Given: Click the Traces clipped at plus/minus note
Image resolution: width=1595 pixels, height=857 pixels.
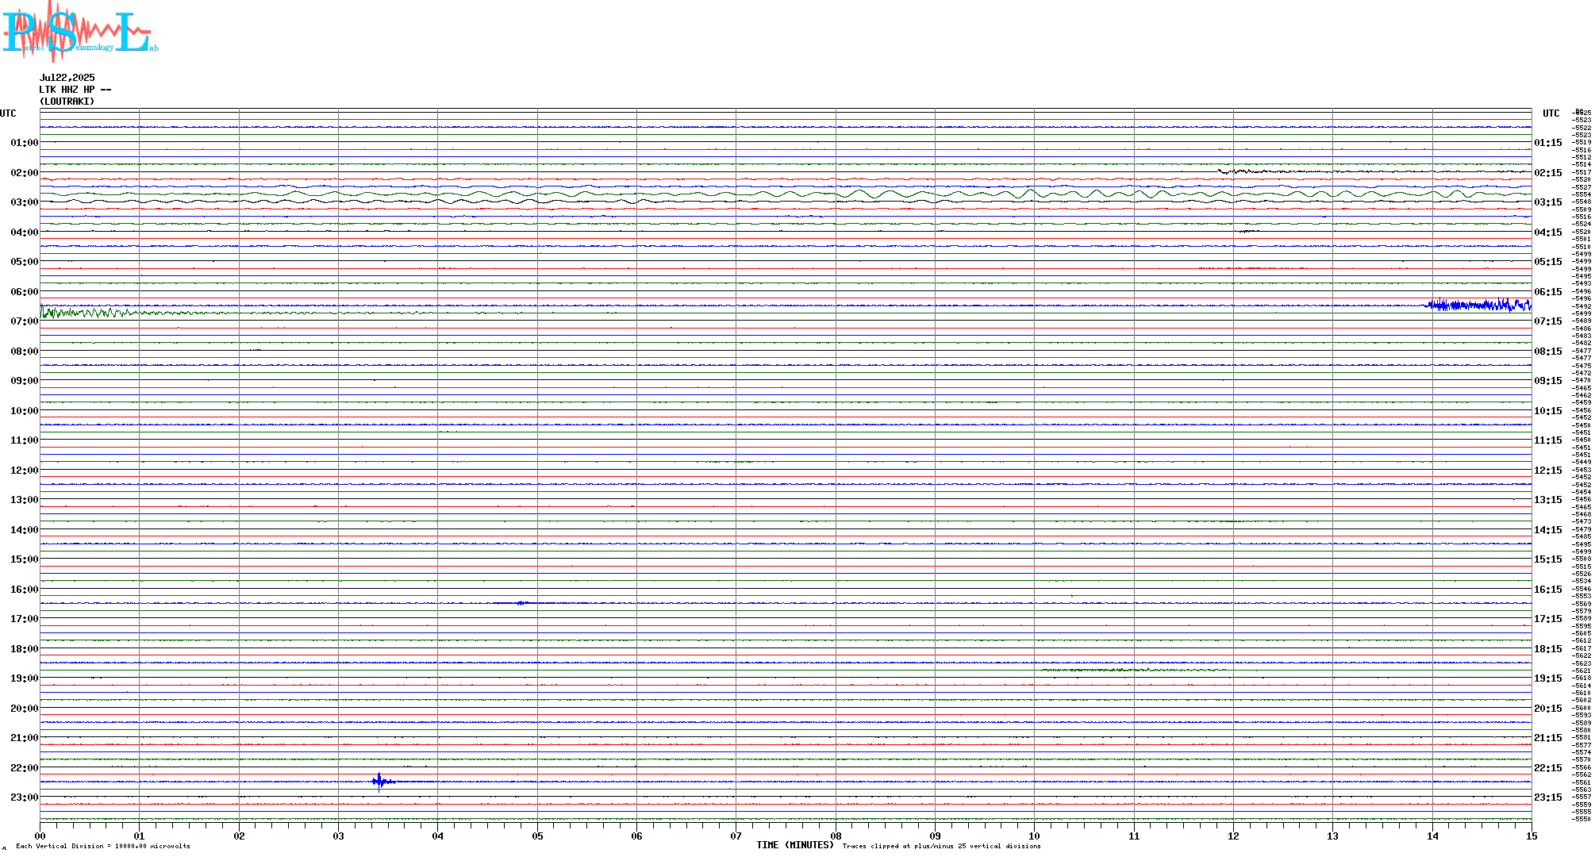Looking at the screenshot, I should click(x=942, y=846).
